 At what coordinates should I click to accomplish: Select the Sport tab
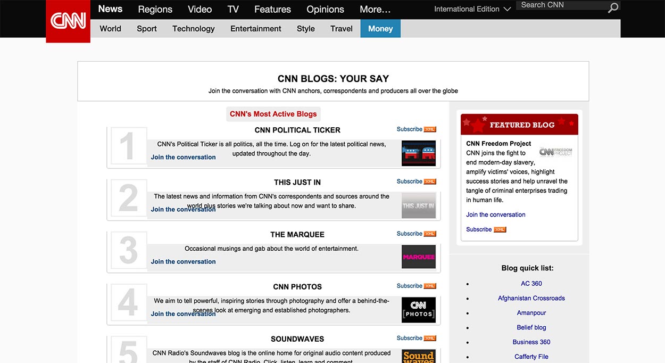[x=147, y=29]
